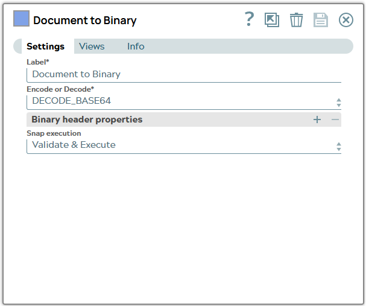Screen dimensions: 366x306
Task: Click the dialog title Document to Binary
Action: [85, 21]
